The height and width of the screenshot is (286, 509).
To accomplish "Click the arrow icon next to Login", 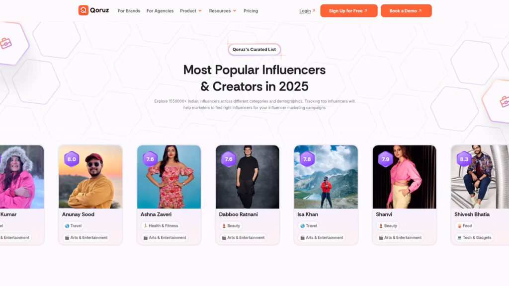I will pyautogui.click(x=314, y=11).
